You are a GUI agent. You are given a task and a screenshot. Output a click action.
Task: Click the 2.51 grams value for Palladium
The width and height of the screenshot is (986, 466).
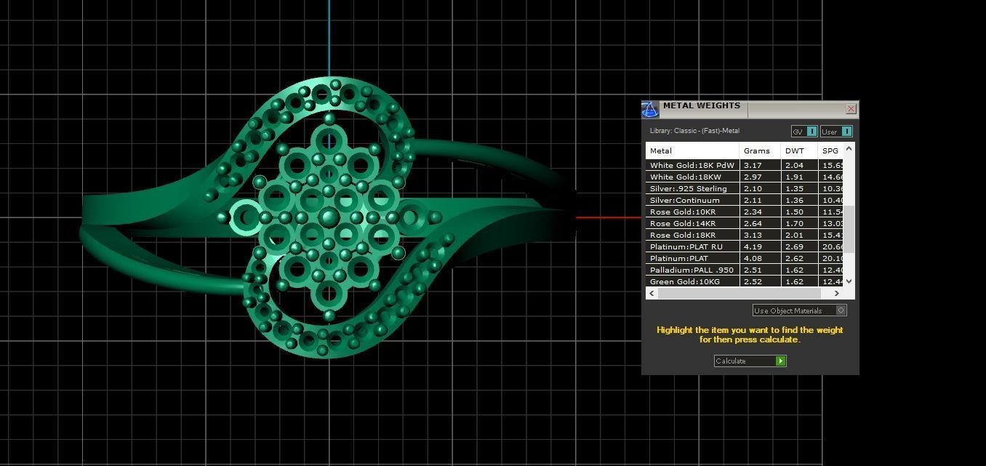[753, 270]
